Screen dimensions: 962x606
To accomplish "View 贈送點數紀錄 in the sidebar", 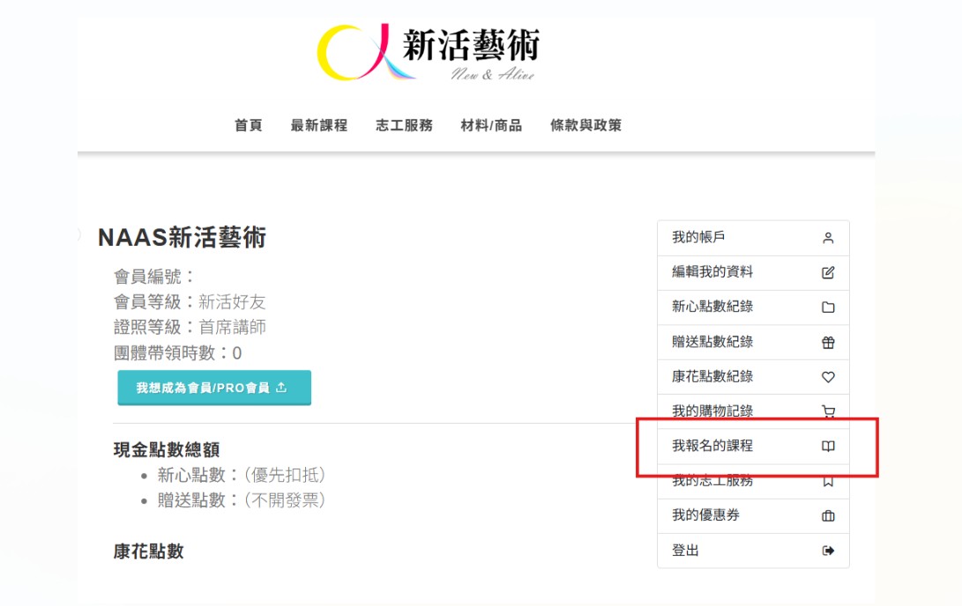I will coord(753,342).
